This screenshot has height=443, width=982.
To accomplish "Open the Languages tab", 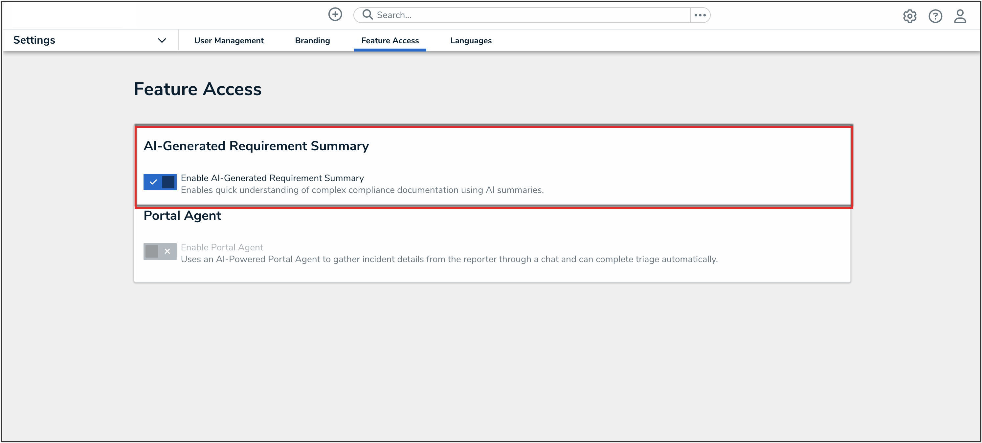I will click(x=470, y=40).
